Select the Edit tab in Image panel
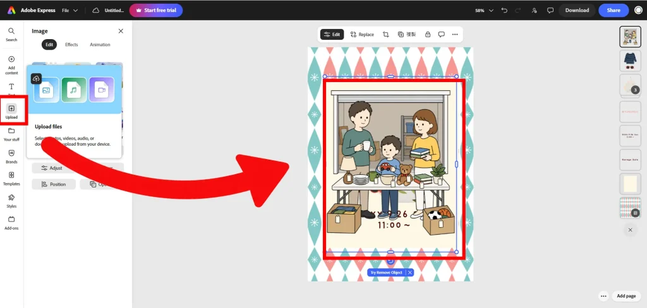The image size is (647, 308). tap(49, 45)
